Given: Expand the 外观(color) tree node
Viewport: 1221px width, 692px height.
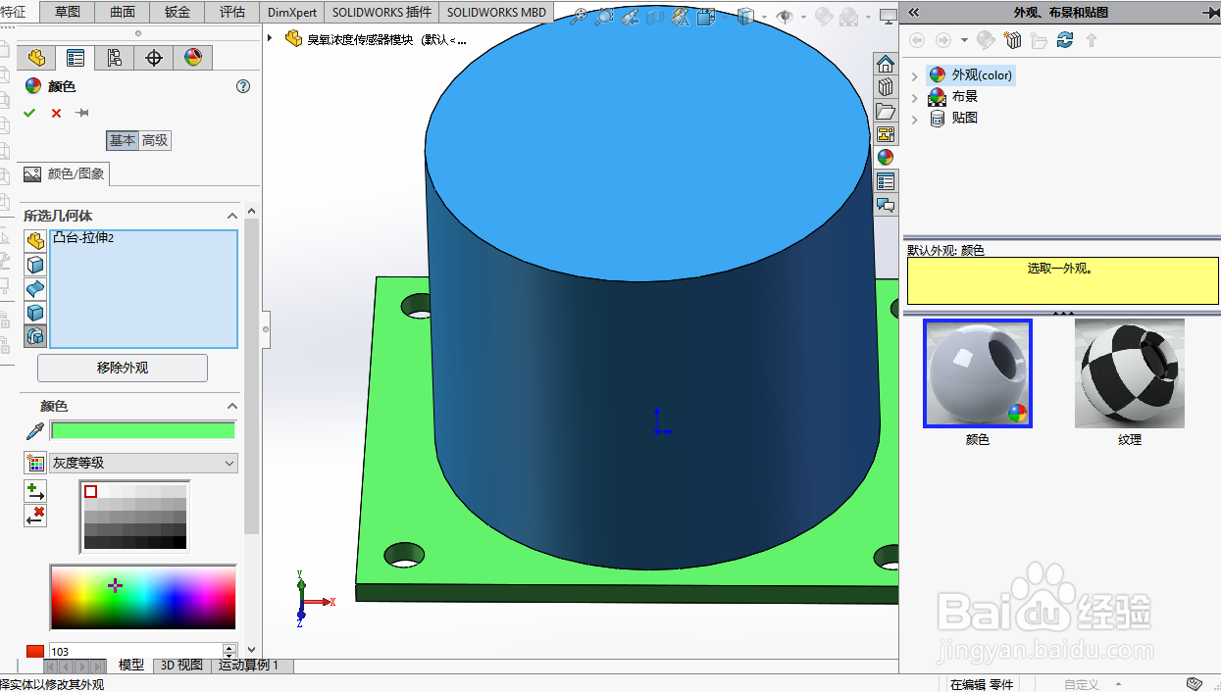Looking at the screenshot, I should pyautogui.click(x=915, y=75).
